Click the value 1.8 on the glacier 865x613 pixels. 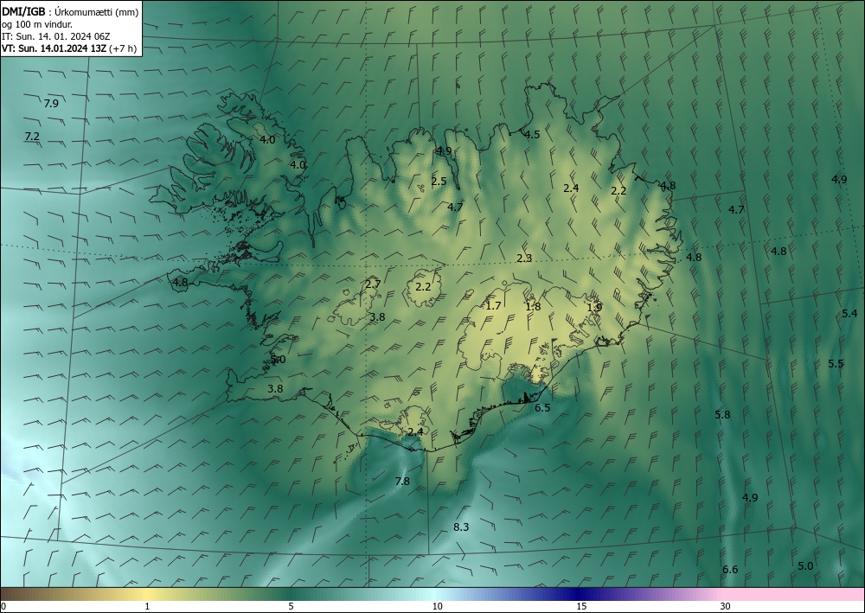point(533,307)
